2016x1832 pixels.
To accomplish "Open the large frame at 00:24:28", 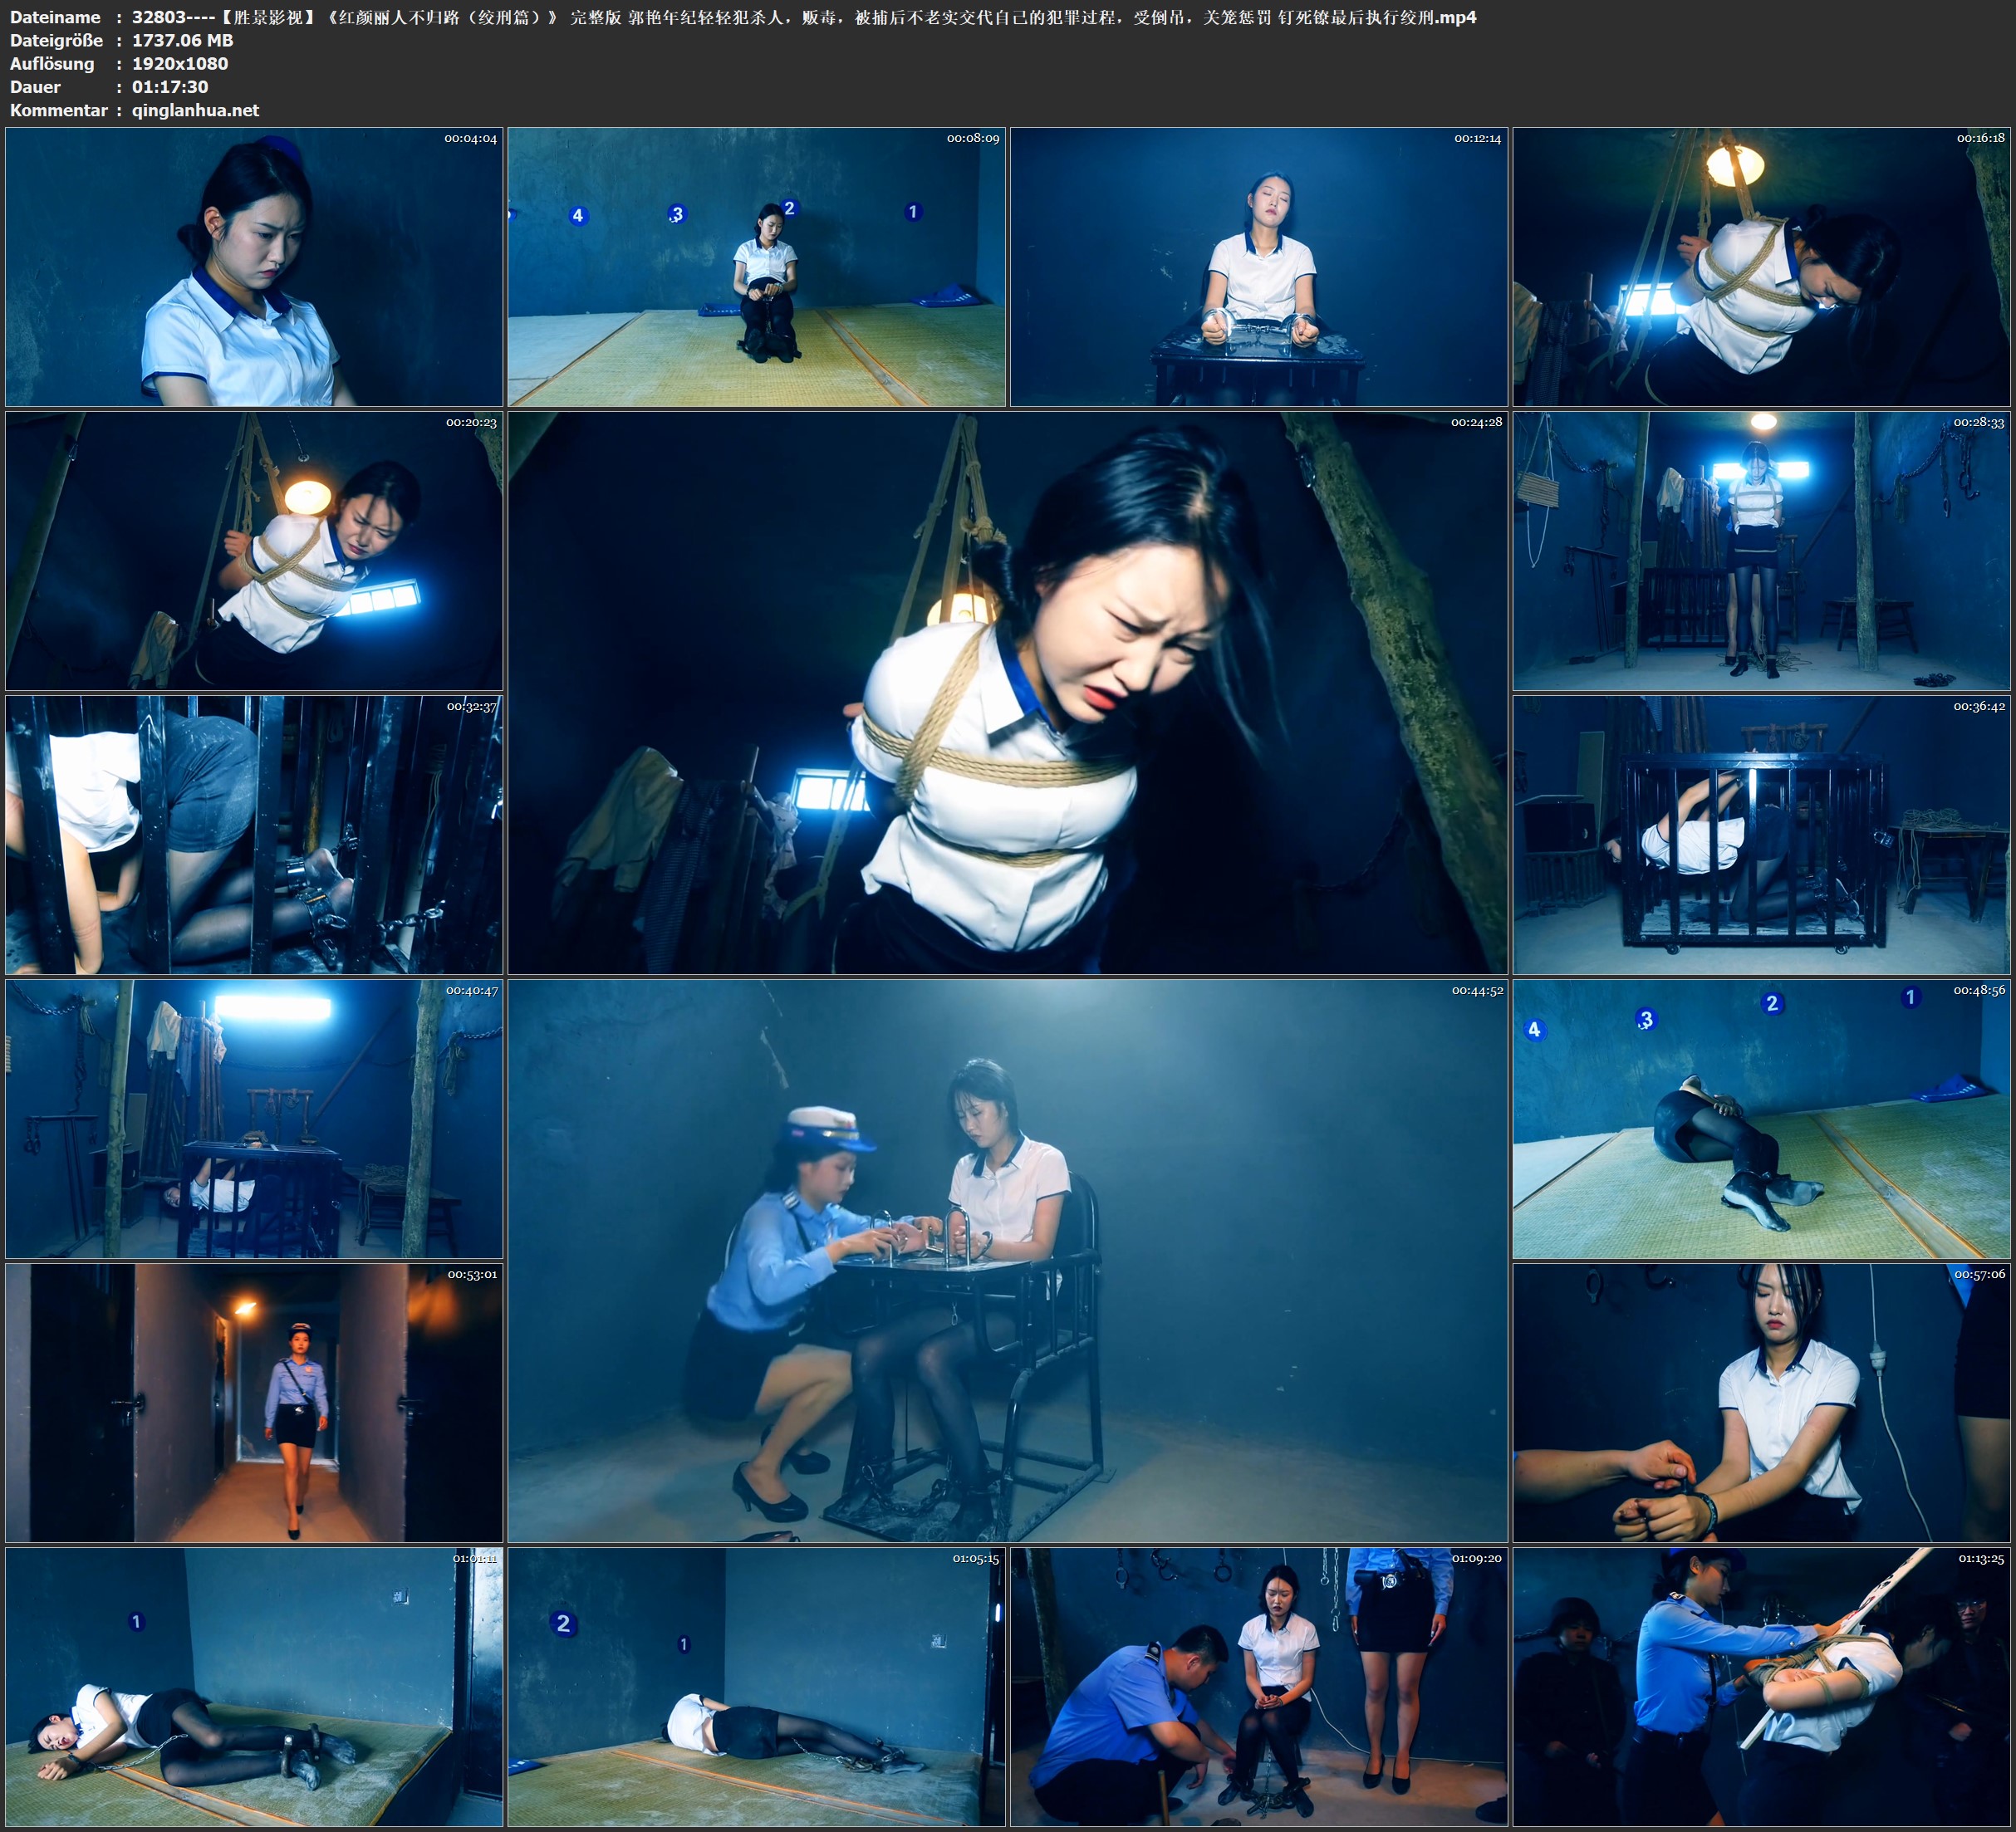I will pos(1007,692).
